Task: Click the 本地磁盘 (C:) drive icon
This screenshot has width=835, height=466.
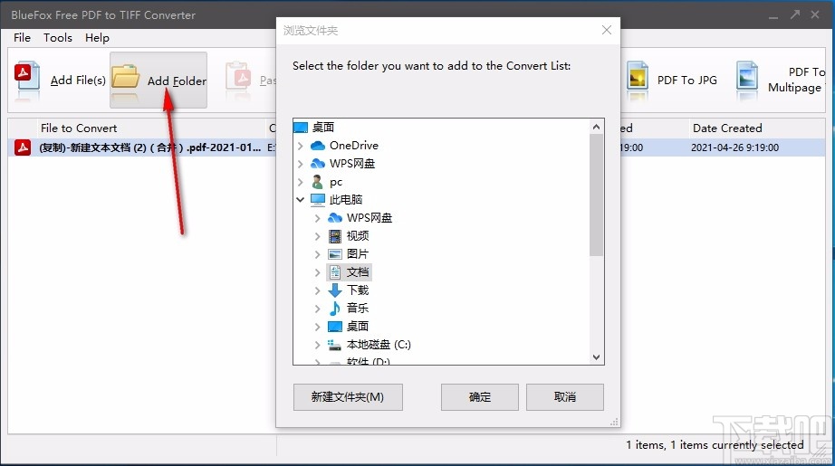Action: point(334,346)
